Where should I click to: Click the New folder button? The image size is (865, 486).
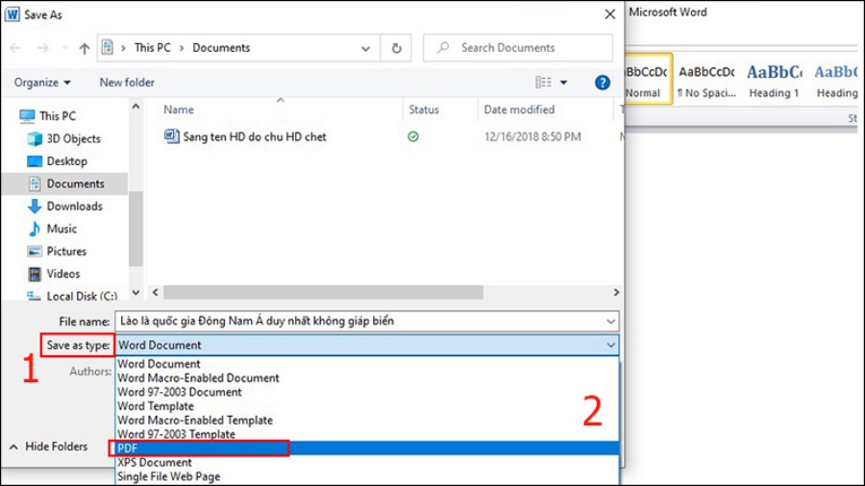[127, 83]
